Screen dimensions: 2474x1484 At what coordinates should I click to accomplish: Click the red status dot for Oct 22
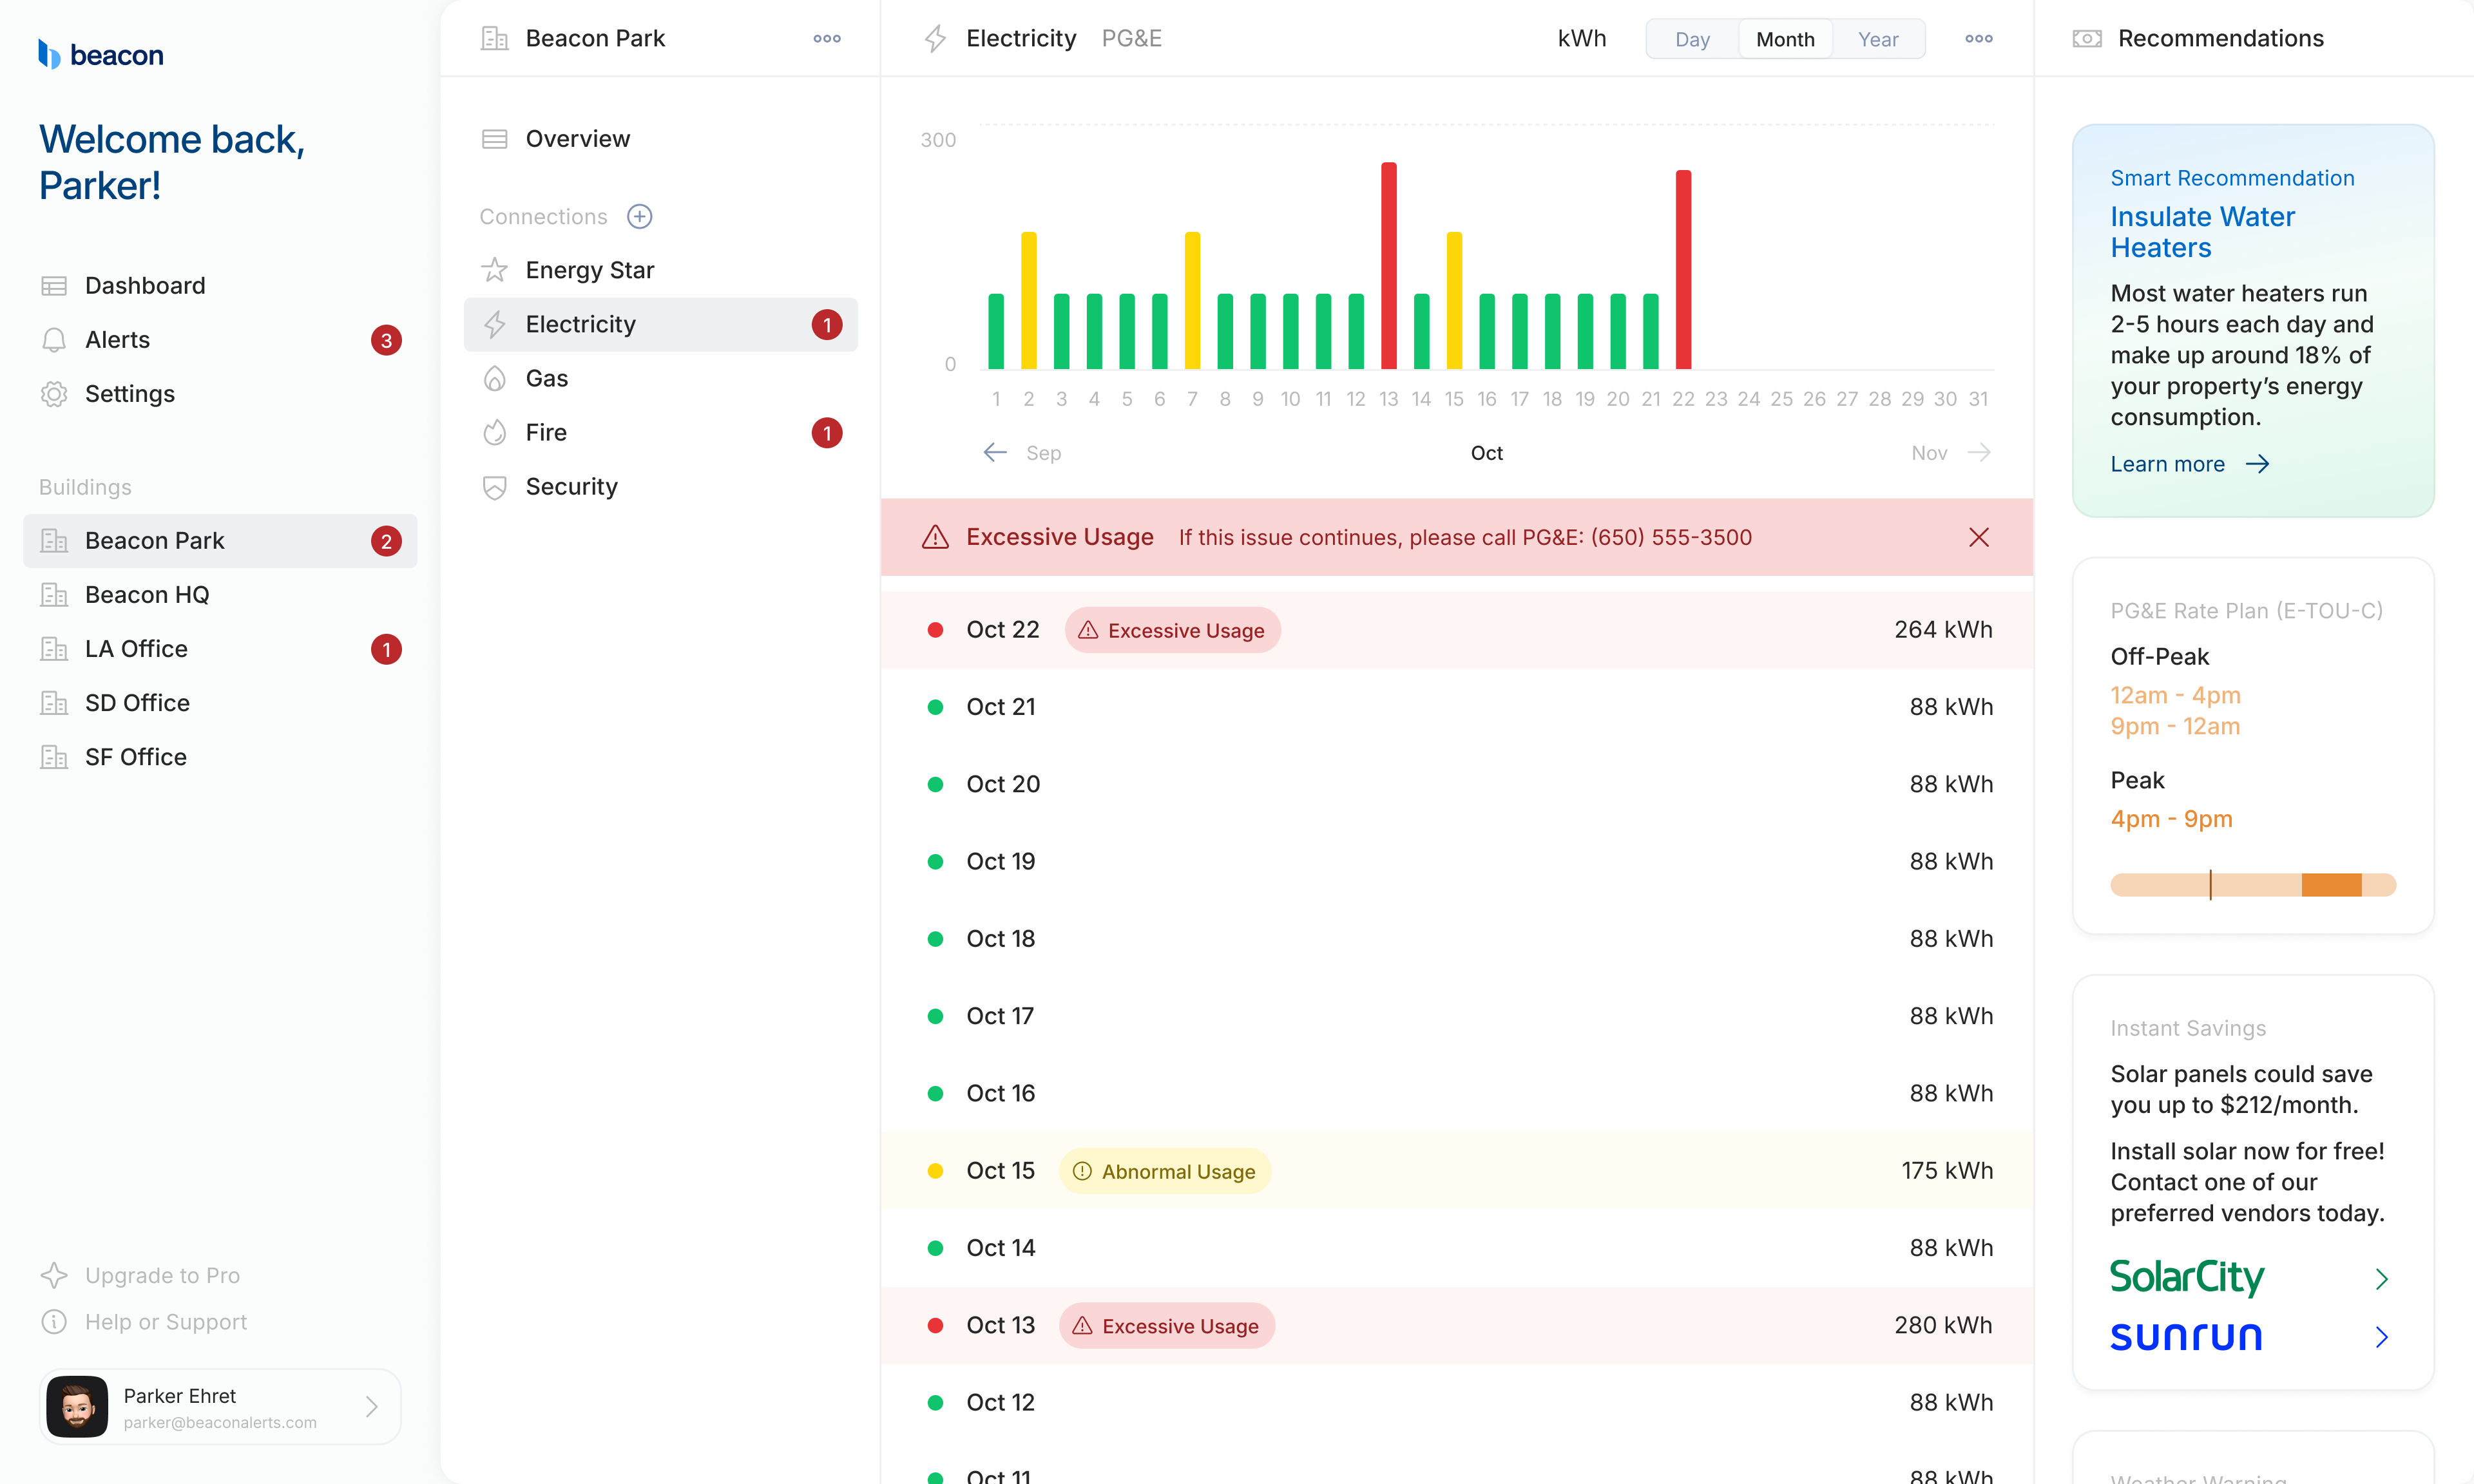935,630
